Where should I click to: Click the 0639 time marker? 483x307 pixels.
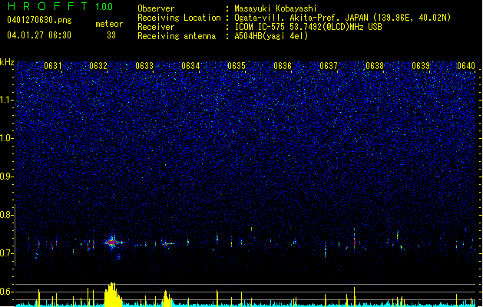[x=421, y=66]
